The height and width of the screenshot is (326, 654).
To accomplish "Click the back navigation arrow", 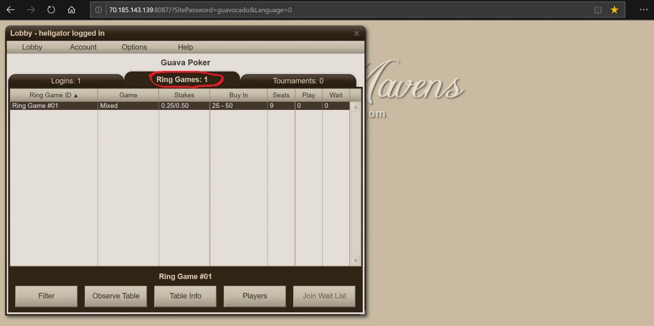I will (x=11, y=10).
